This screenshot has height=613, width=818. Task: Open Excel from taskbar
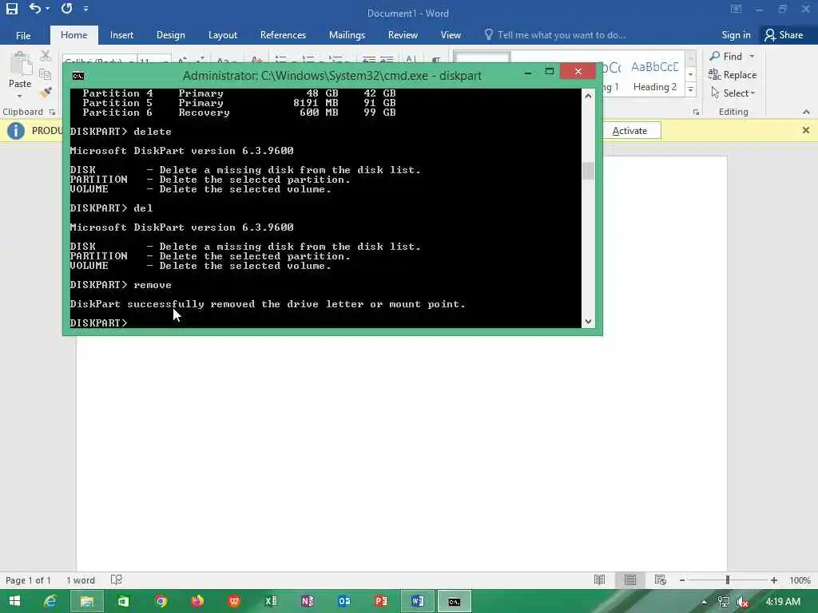(271, 601)
